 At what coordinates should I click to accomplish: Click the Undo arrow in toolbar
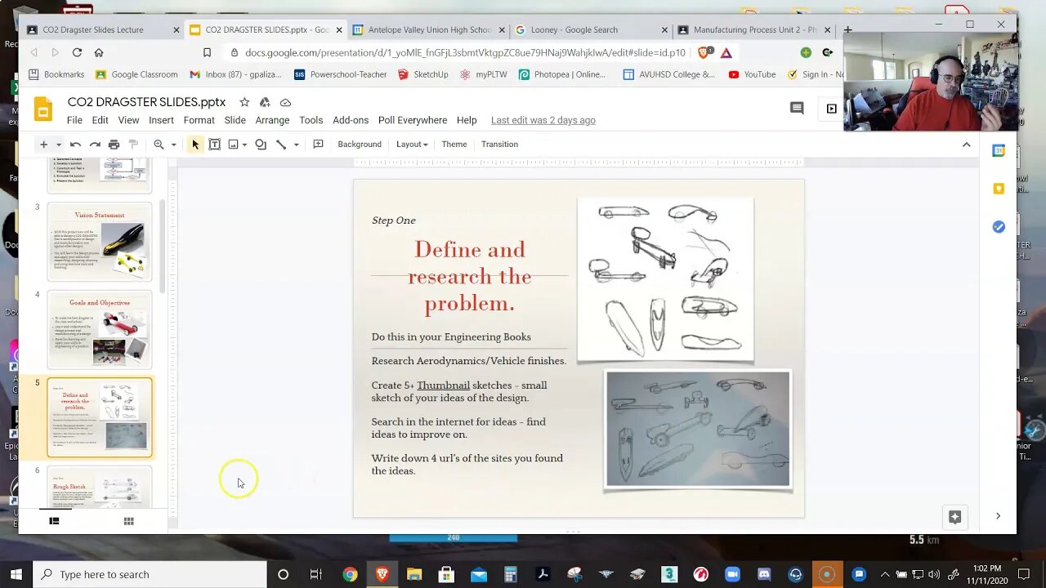[75, 145]
